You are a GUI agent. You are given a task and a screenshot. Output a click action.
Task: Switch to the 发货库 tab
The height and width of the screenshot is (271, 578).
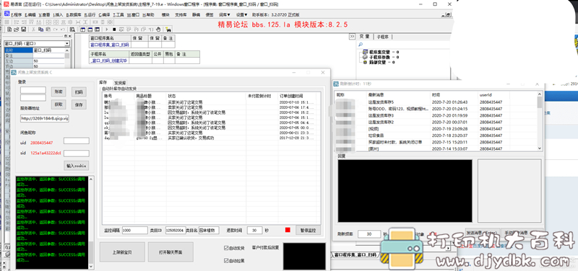120,83
